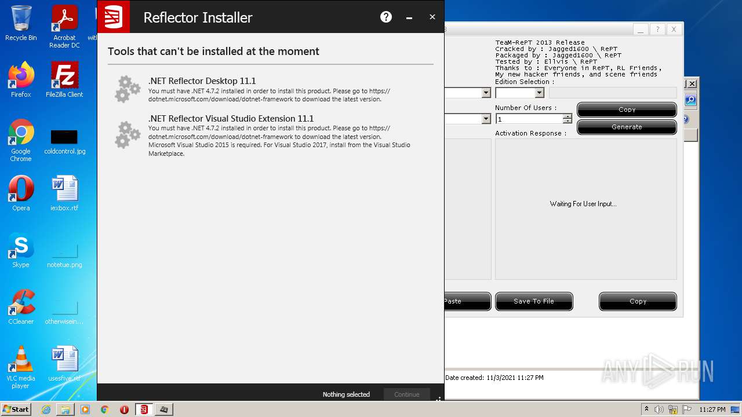Open iexbox.rtf document
Viewport: 742px width, 417px height.
(x=64, y=193)
